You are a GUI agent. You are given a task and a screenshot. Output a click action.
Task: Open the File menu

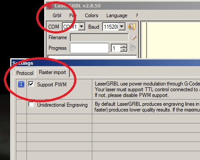[73, 15]
